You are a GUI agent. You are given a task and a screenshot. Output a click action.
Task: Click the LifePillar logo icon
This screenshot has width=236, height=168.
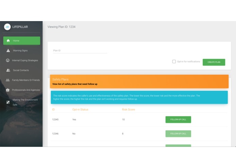pos(7,27)
